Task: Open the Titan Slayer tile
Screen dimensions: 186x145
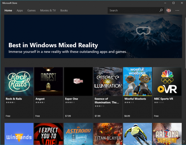Action: 108,134
